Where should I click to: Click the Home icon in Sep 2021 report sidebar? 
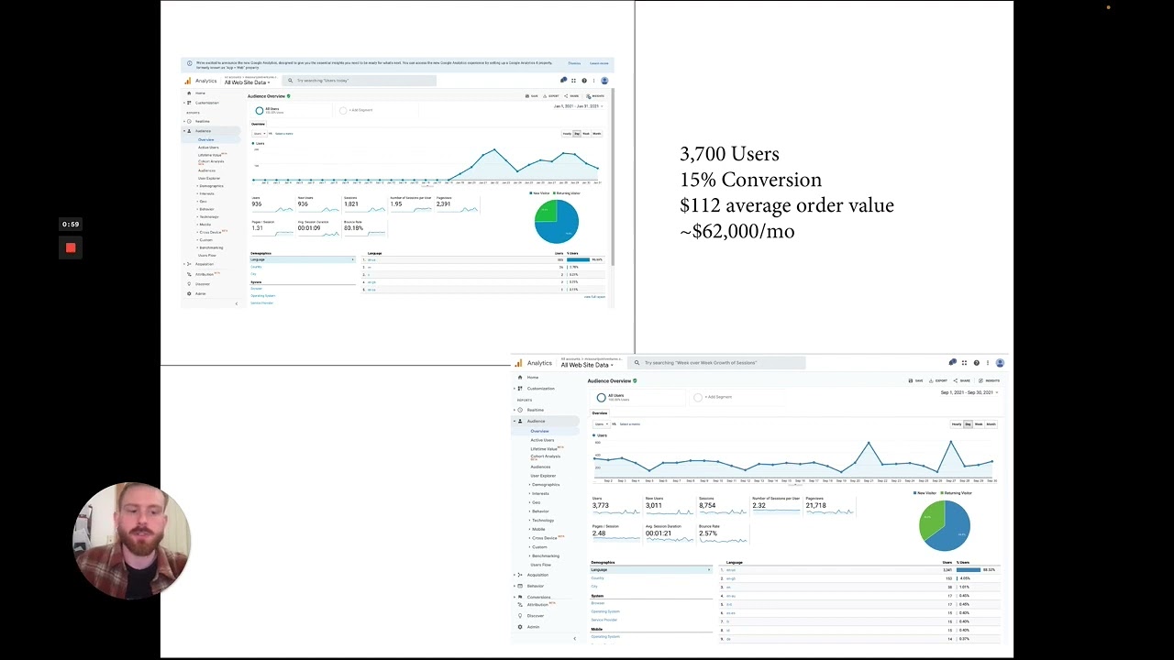click(x=520, y=377)
